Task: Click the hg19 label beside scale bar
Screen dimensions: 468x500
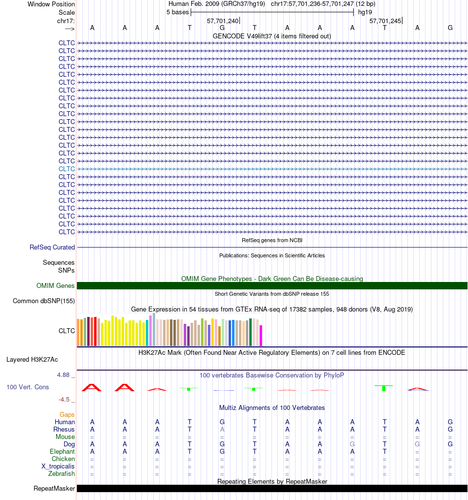Action: pyautogui.click(x=365, y=12)
